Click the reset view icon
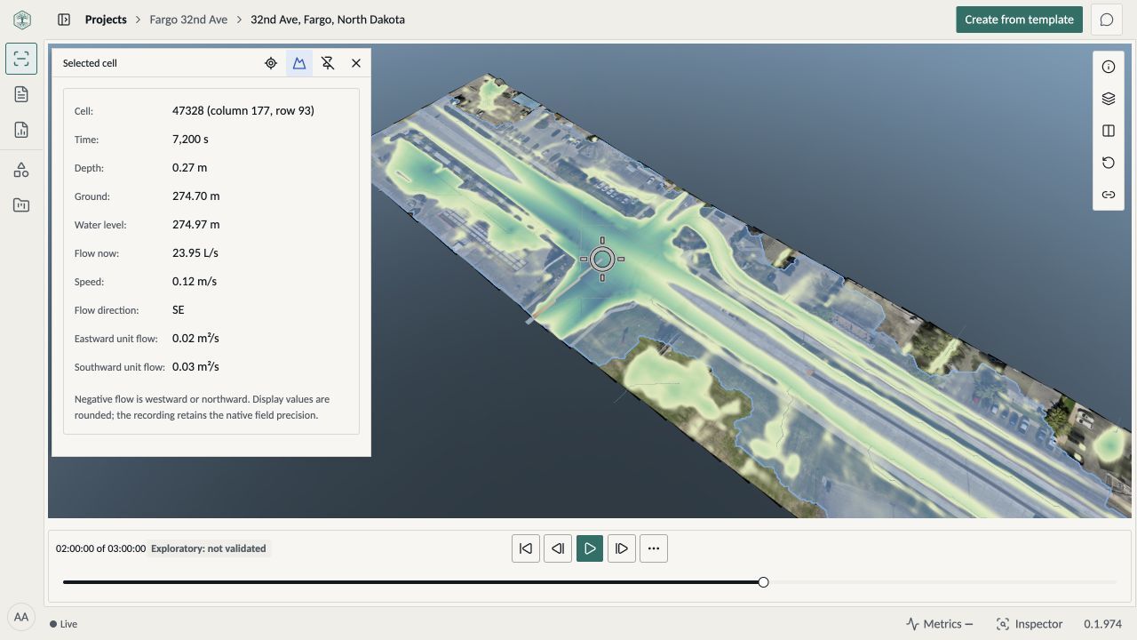This screenshot has width=1137, height=640. 1109,163
